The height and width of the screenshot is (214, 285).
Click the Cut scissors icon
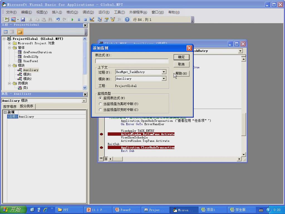[31, 20]
